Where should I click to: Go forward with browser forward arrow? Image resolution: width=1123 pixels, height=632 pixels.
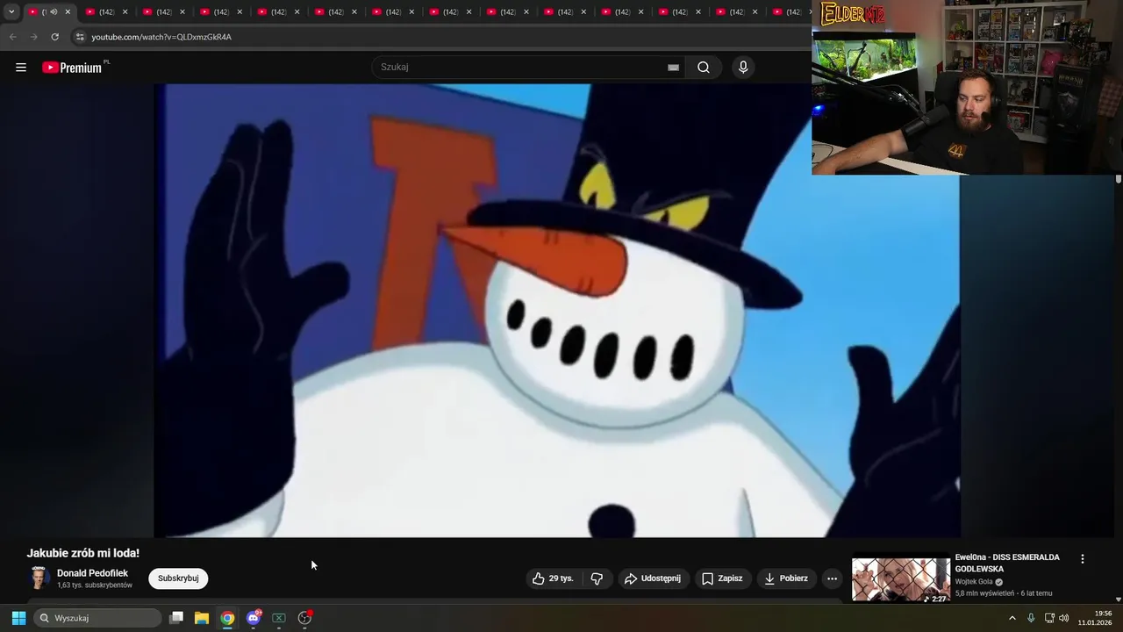pos(33,37)
